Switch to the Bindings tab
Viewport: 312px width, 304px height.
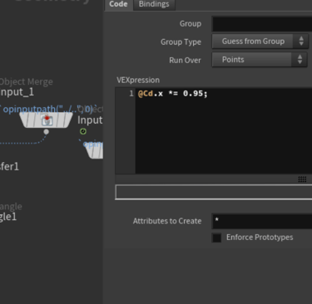(154, 4)
